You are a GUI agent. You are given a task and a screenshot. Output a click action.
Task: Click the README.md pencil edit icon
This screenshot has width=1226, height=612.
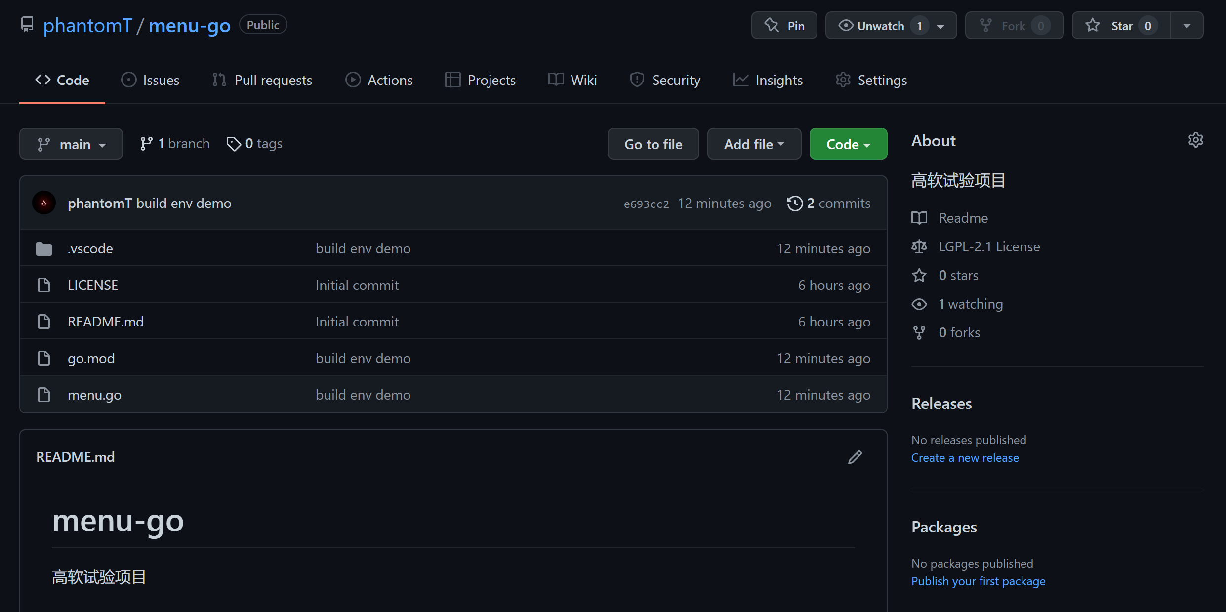point(855,457)
